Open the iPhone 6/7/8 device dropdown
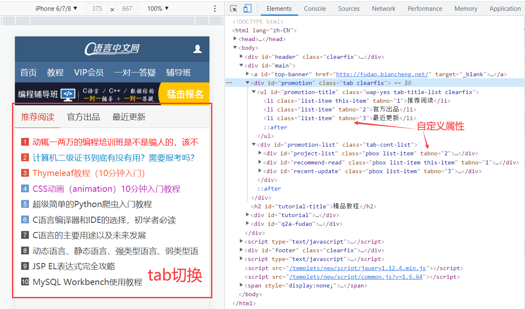Viewport: 525px width, 309px height. (x=56, y=8)
